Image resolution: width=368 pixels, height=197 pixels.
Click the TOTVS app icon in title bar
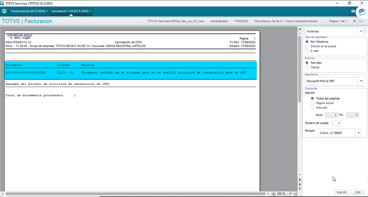[2, 3]
